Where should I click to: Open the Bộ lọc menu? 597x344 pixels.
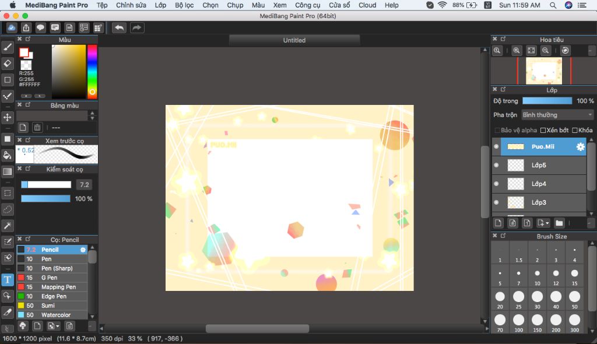click(x=184, y=5)
